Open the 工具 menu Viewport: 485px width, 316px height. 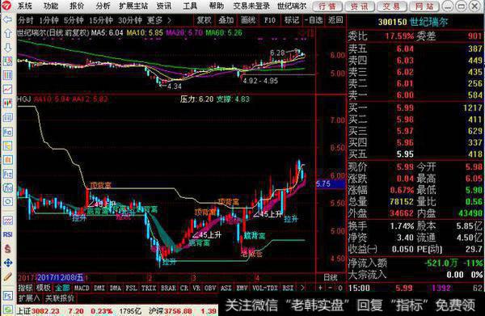(x=190, y=6)
